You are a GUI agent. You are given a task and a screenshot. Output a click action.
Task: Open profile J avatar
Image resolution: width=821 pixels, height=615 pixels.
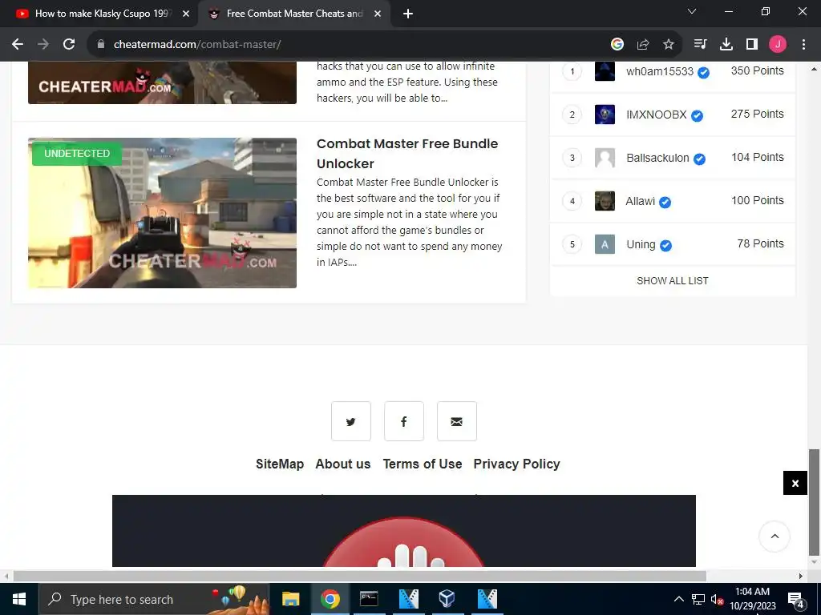click(778, 45)
